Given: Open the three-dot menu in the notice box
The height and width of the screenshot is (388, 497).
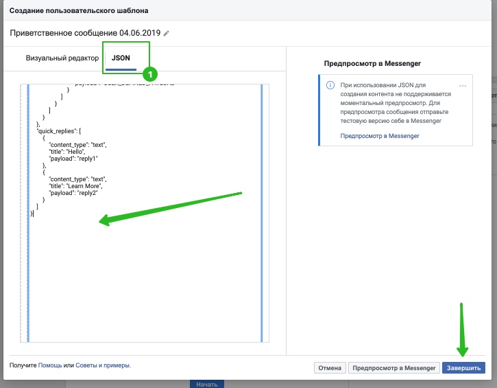Looking at the screenshot, I should coord(463,86).
